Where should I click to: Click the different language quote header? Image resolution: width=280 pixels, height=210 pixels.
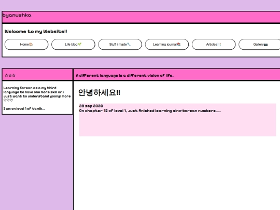[x=125, y=76]
